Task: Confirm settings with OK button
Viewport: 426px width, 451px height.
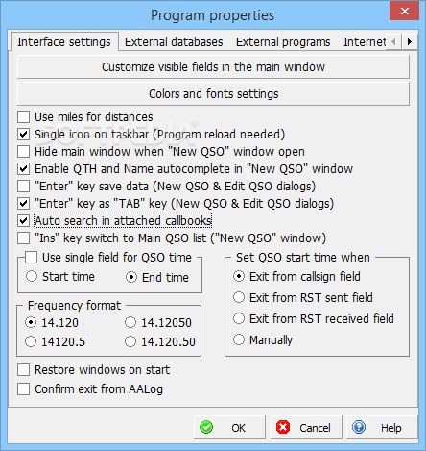Action: [229, 428]
